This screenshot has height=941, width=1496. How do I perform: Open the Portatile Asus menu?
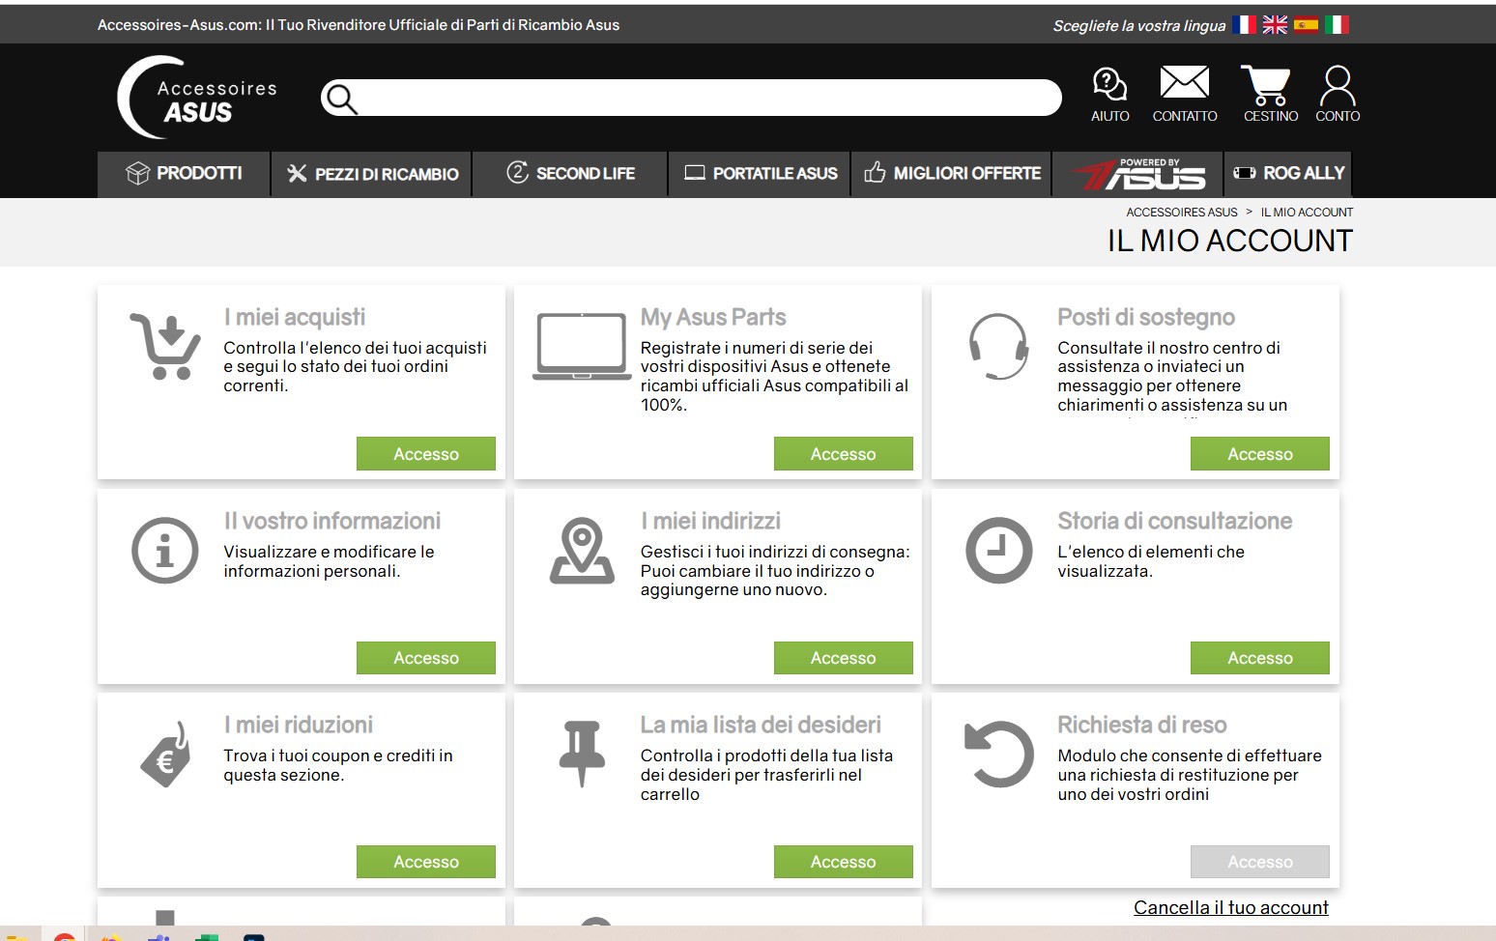tap(760, 174)
